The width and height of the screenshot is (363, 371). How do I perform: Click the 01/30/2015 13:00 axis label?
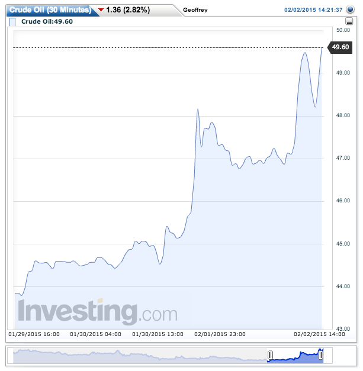158,334
